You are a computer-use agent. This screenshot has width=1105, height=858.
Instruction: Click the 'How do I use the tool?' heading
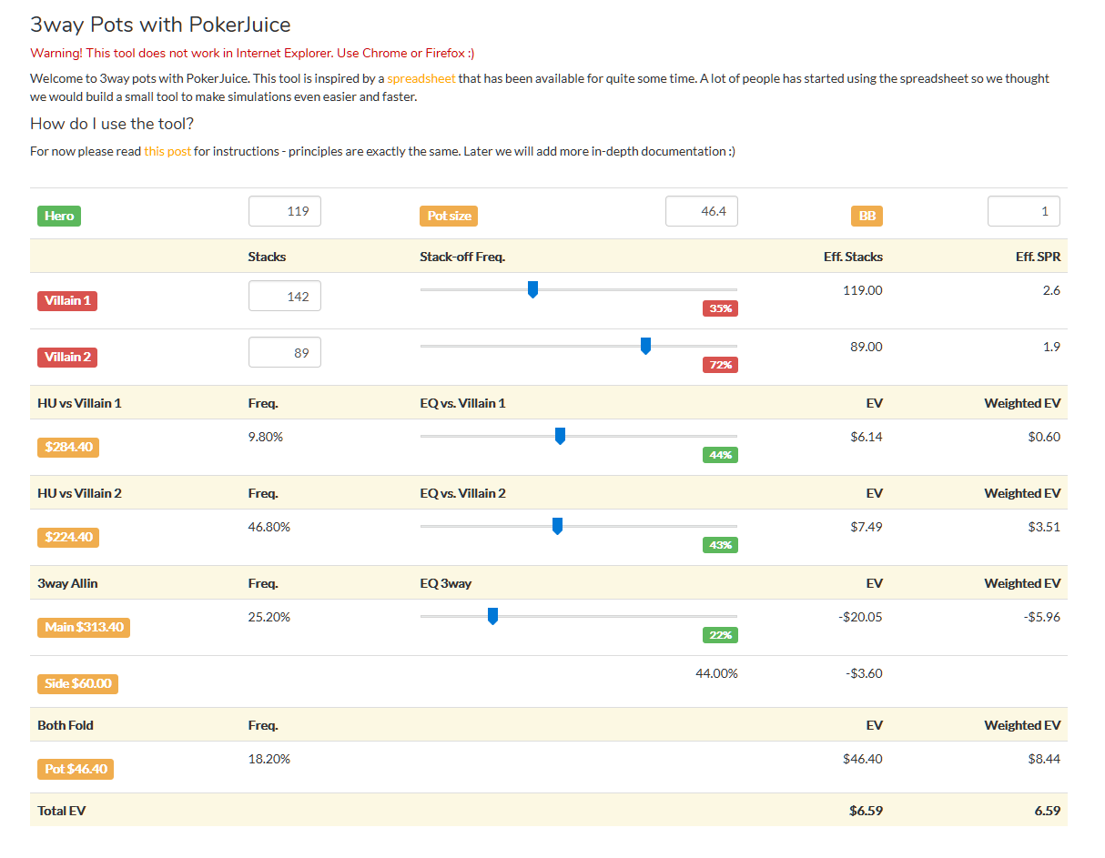[112, 124]
